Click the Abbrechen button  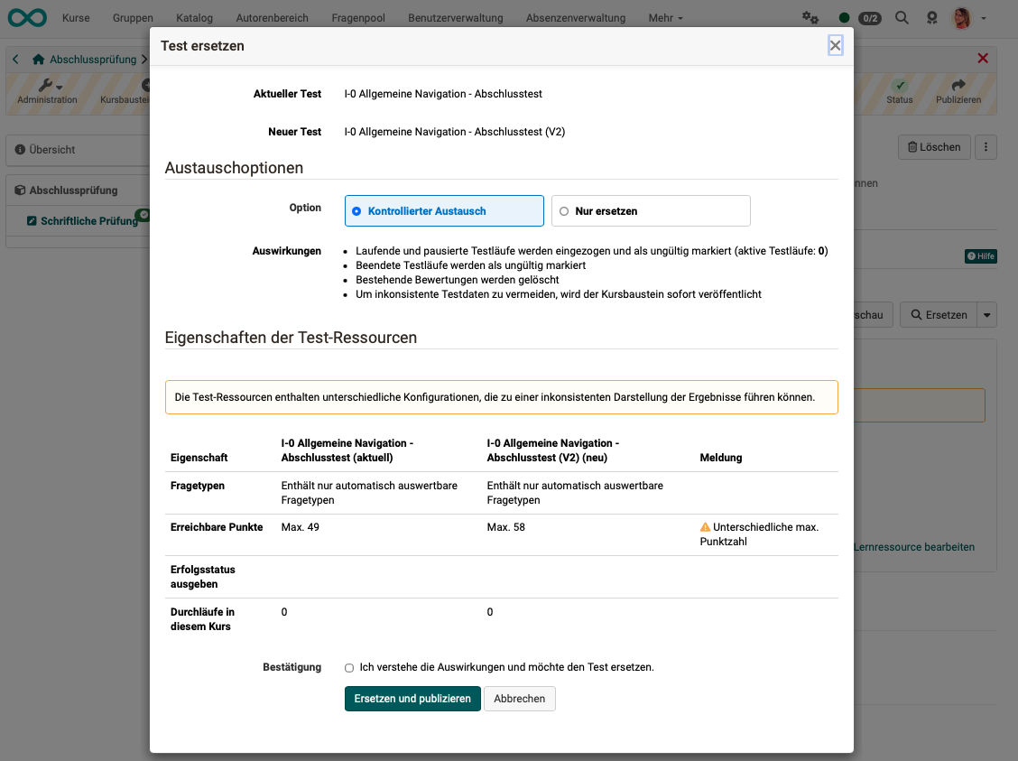(520, 699)
